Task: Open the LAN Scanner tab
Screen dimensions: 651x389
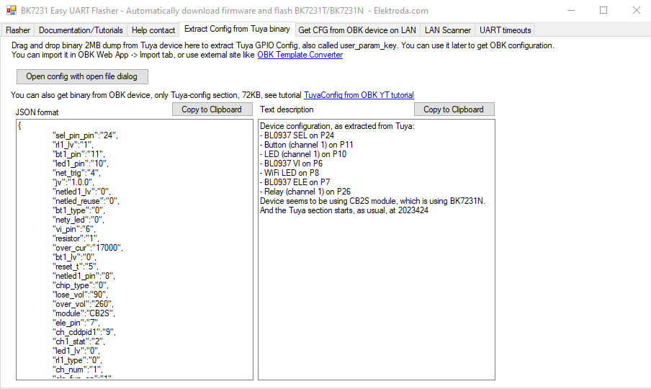Action: click(448, 30)
